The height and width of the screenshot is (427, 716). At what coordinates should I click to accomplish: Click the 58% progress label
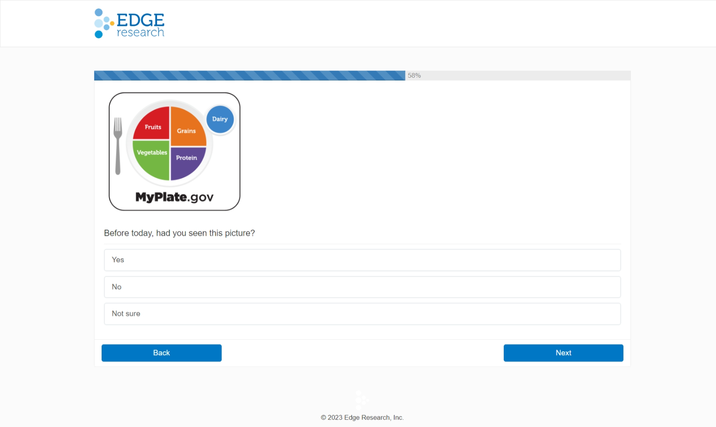click(x=414, y=76)
